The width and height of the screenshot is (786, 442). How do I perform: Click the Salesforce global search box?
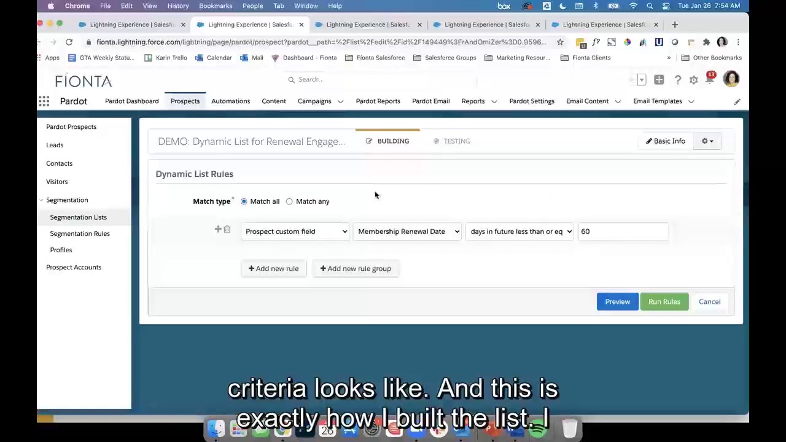pyautogui.click(x=381, y=79)
